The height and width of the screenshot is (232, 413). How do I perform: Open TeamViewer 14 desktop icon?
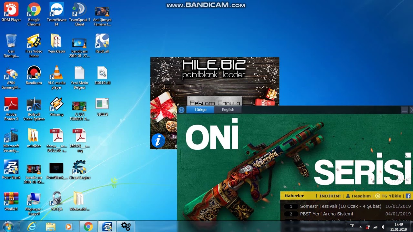(56, 14)
